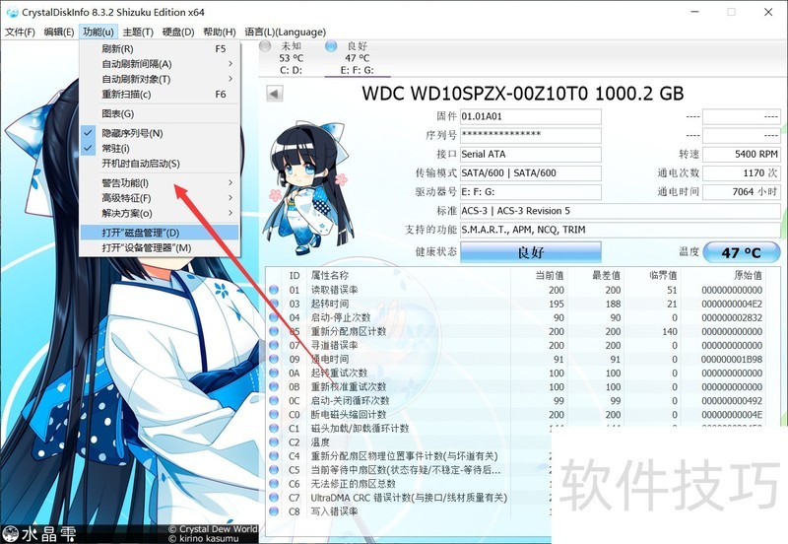Click status circle for attribute C6 无法修正的扇区总数
Image resolution: width=788 pixels, height=544 pixels.
pos(274,484)
